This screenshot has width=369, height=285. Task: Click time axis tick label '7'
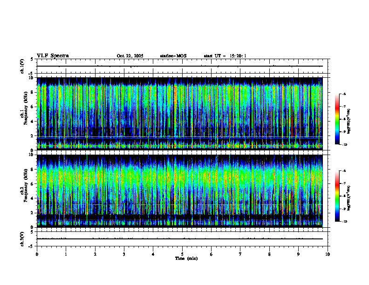(x=240, y=254)
